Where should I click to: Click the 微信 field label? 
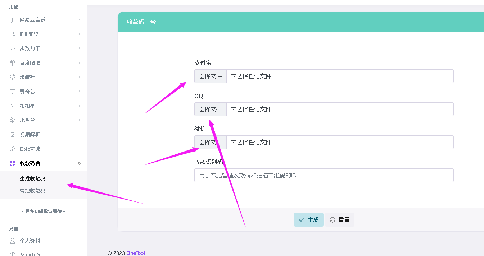click(x=200, y=129)
